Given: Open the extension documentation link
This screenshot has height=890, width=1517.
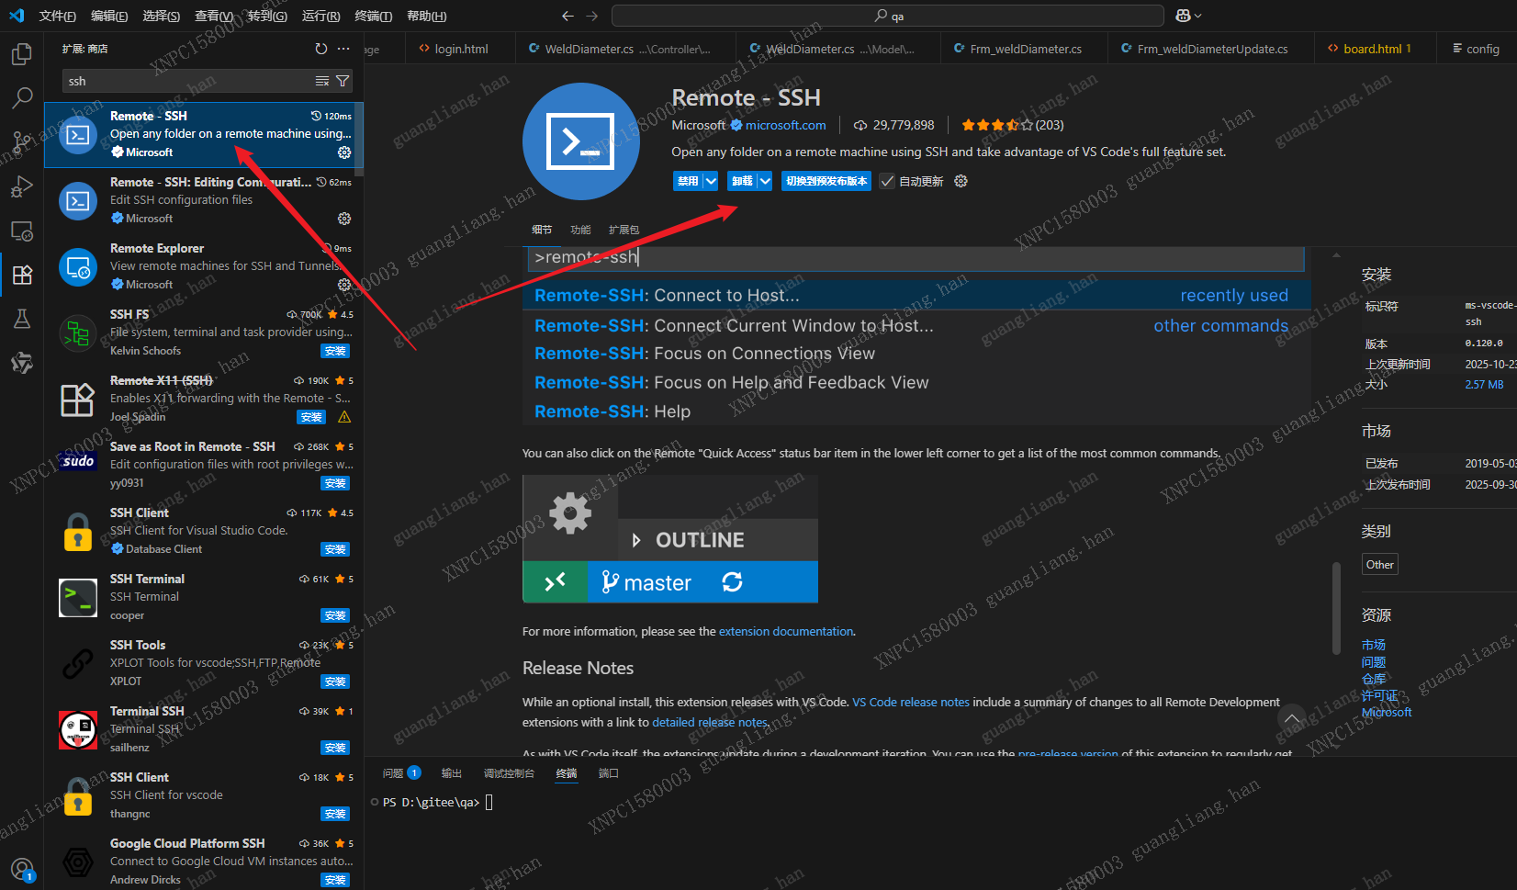Looking at the screenshot, I should pyautogui.click(x=786, y=631).
